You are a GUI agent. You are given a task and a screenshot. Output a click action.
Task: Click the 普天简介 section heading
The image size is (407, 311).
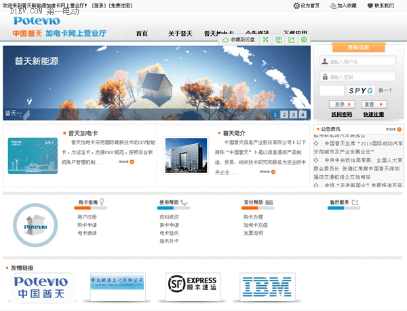tap(234, 133)
